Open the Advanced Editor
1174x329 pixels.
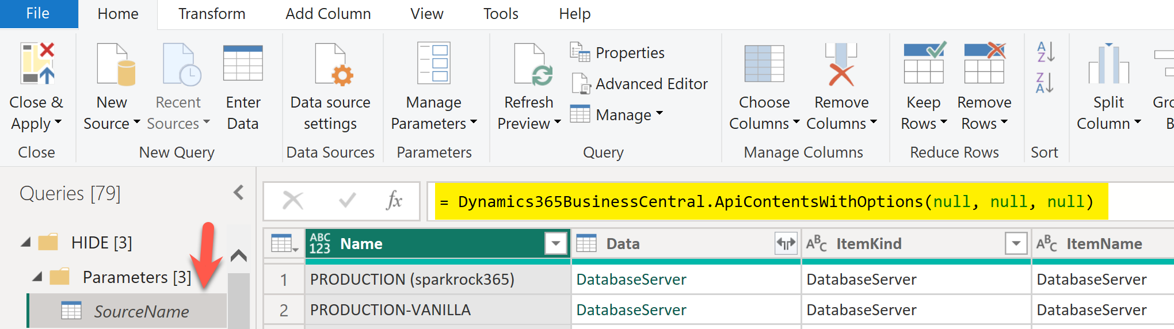(x=639, y=83)
